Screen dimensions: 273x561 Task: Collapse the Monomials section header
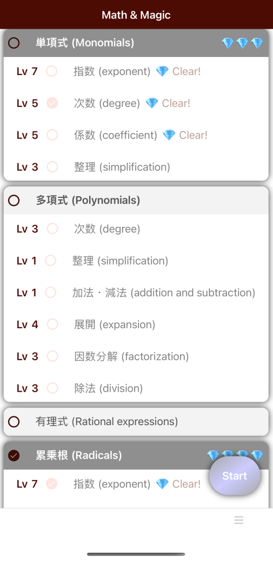(136, 43)
